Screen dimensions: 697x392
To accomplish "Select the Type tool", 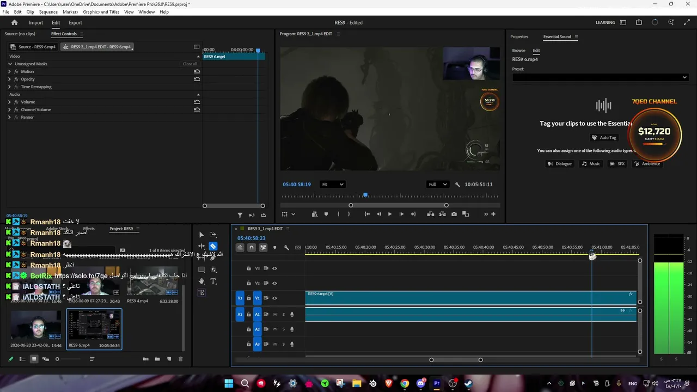I will 213,281.
